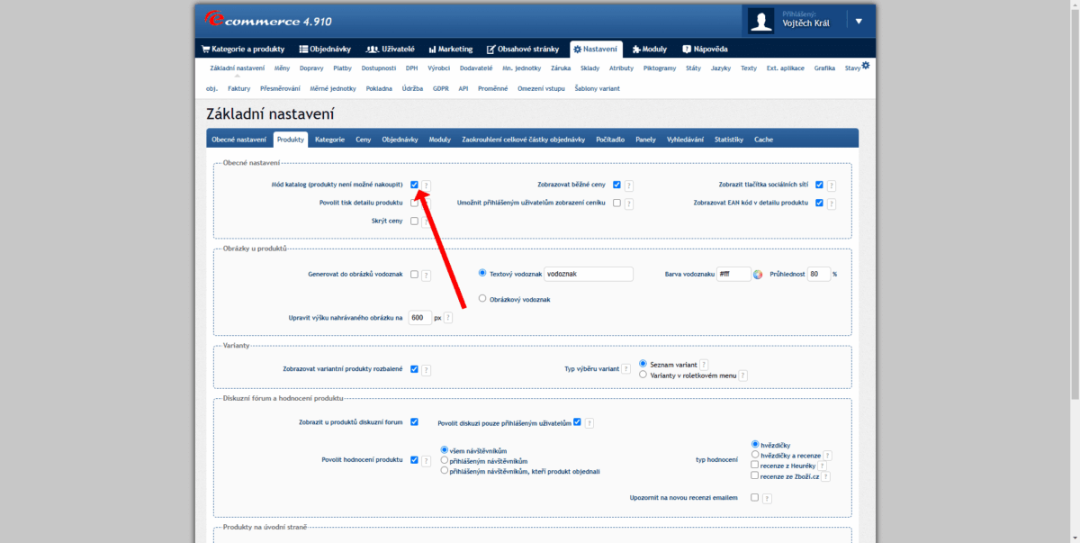The width and height of the screenshot is (1080, 543).
Task: Open help for Zobrazovat běžné ceny
Action: pyautogui.click(x=629, y=186)
